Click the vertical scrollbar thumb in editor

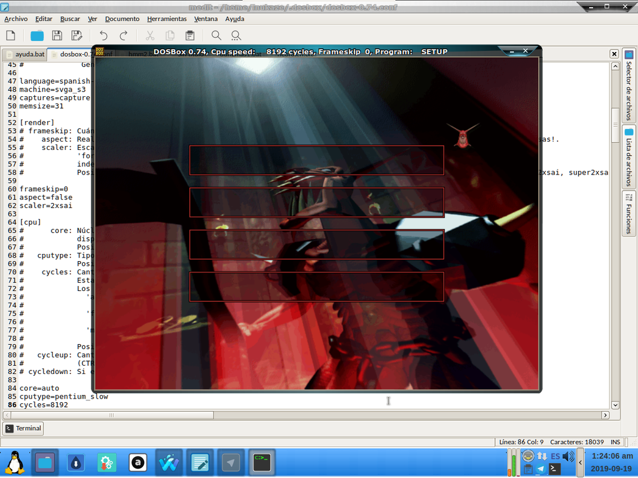tap(615, 125)
